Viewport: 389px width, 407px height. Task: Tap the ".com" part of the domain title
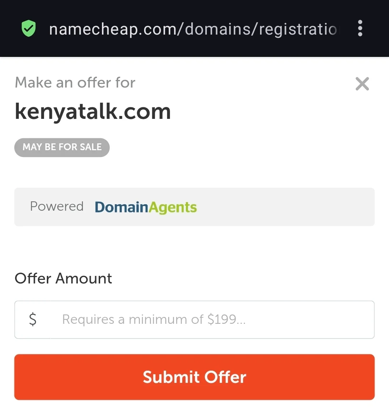coord(144,112)
